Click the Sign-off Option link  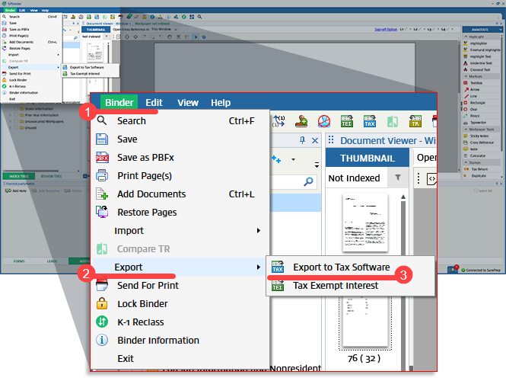point(386,30)
